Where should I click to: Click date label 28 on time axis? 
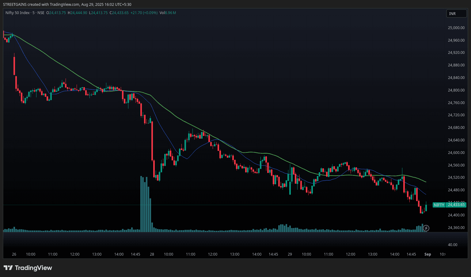(x=152, y=254)
